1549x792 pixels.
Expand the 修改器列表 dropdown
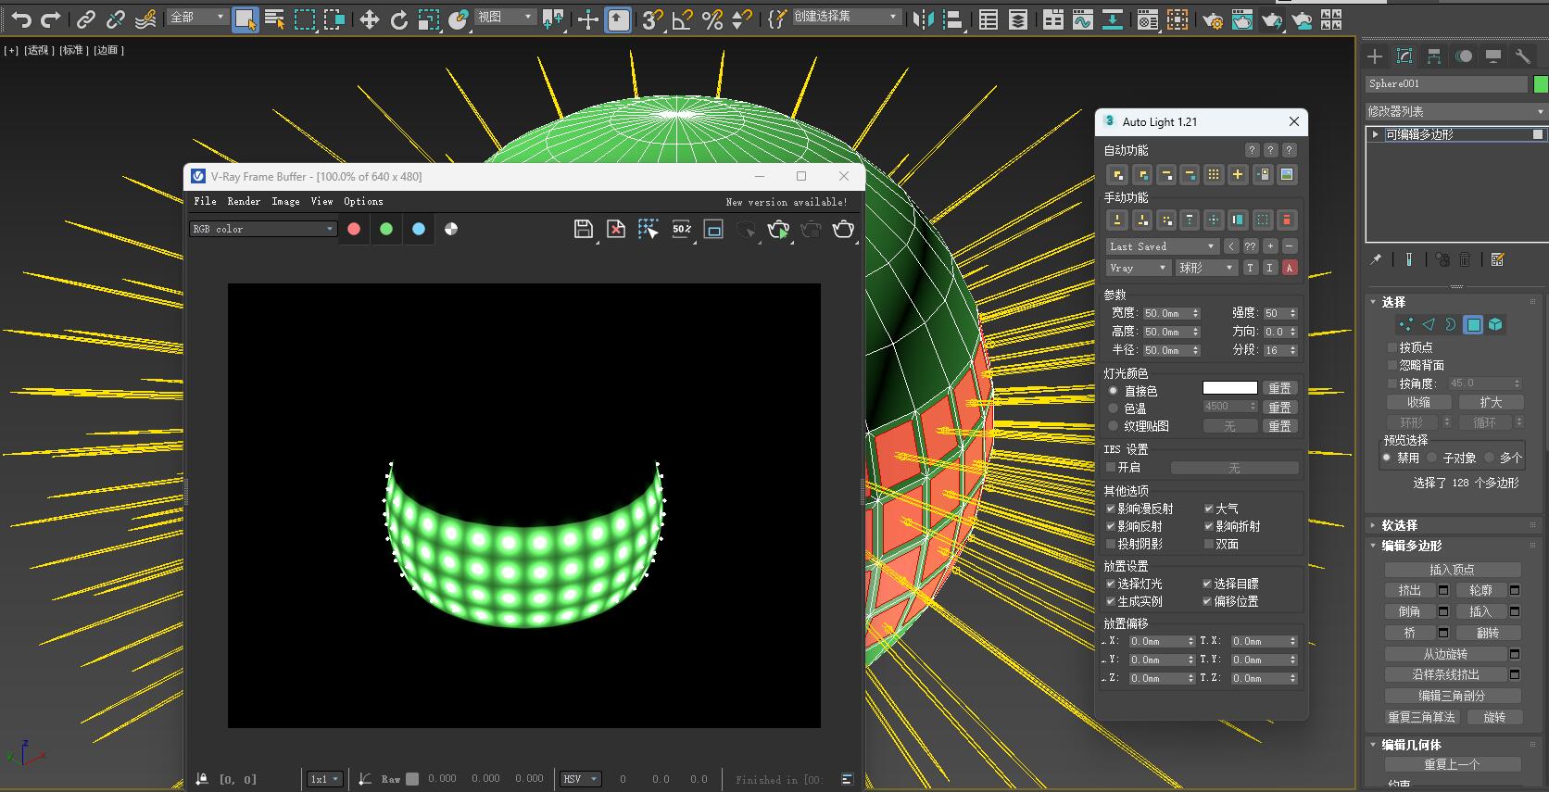1455,111
